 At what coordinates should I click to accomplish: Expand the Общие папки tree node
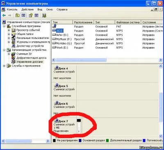tap(9, 34)
